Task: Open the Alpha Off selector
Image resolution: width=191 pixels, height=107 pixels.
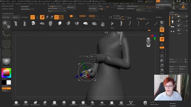Action: coord(6,44)
